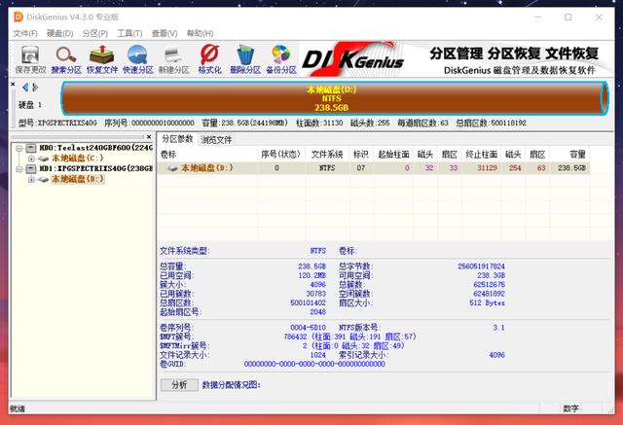Select 本地磁盘(C:) in the tree
The width and height of the screenshot is (623, 425).
point(78,159)
